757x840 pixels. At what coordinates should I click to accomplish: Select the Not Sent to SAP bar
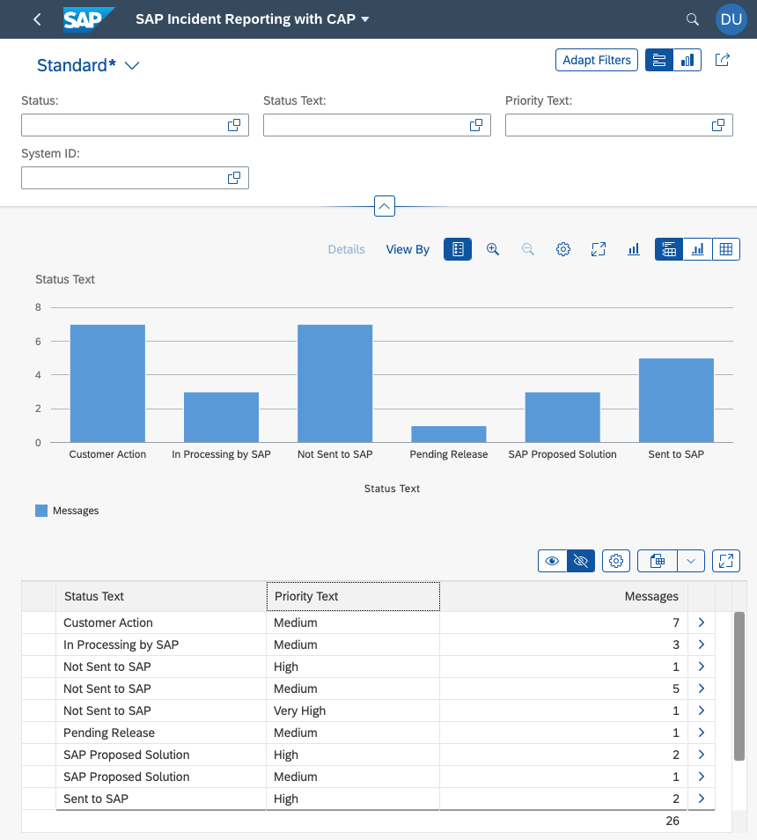click(335, 384)
